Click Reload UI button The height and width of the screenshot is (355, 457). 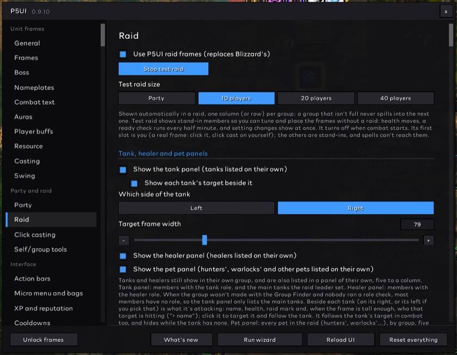pyautogui.click(x=341, y=340)
